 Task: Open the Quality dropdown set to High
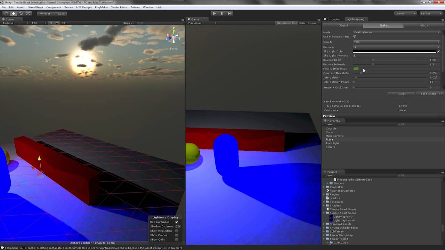click(x=396, y=42)
